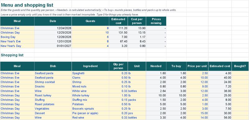
Task: Click the date 01/01/2027 cell
Action: (x=53, y=46)
